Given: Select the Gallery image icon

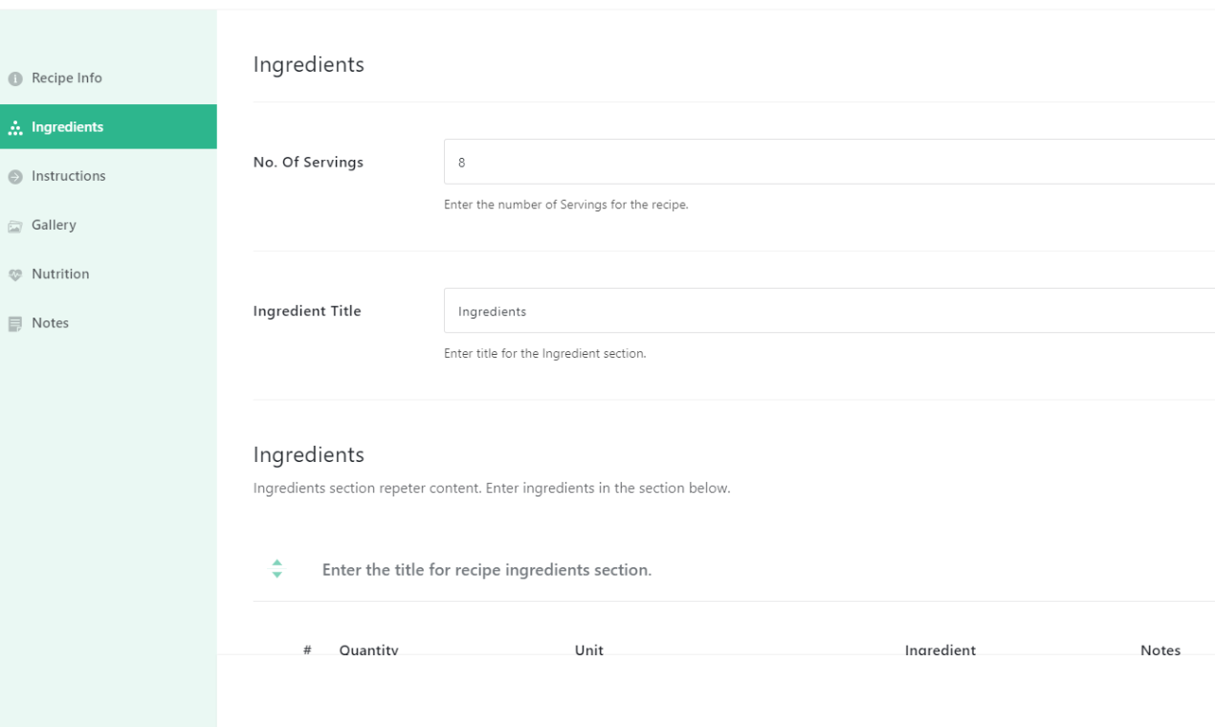Looking at the screenshot, I should pos(14,224).
